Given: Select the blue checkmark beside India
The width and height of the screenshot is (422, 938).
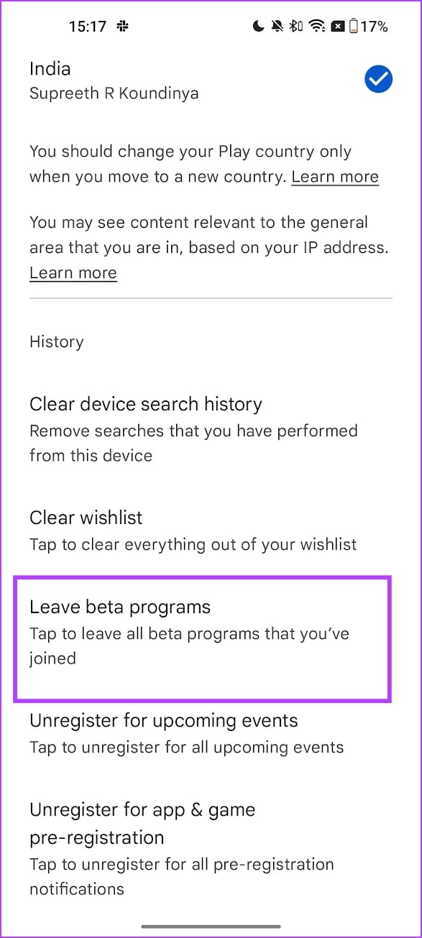Looking at the screenshot, I should (378, 80).
